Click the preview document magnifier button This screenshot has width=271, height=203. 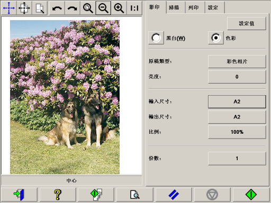click(x=134, y=195)
